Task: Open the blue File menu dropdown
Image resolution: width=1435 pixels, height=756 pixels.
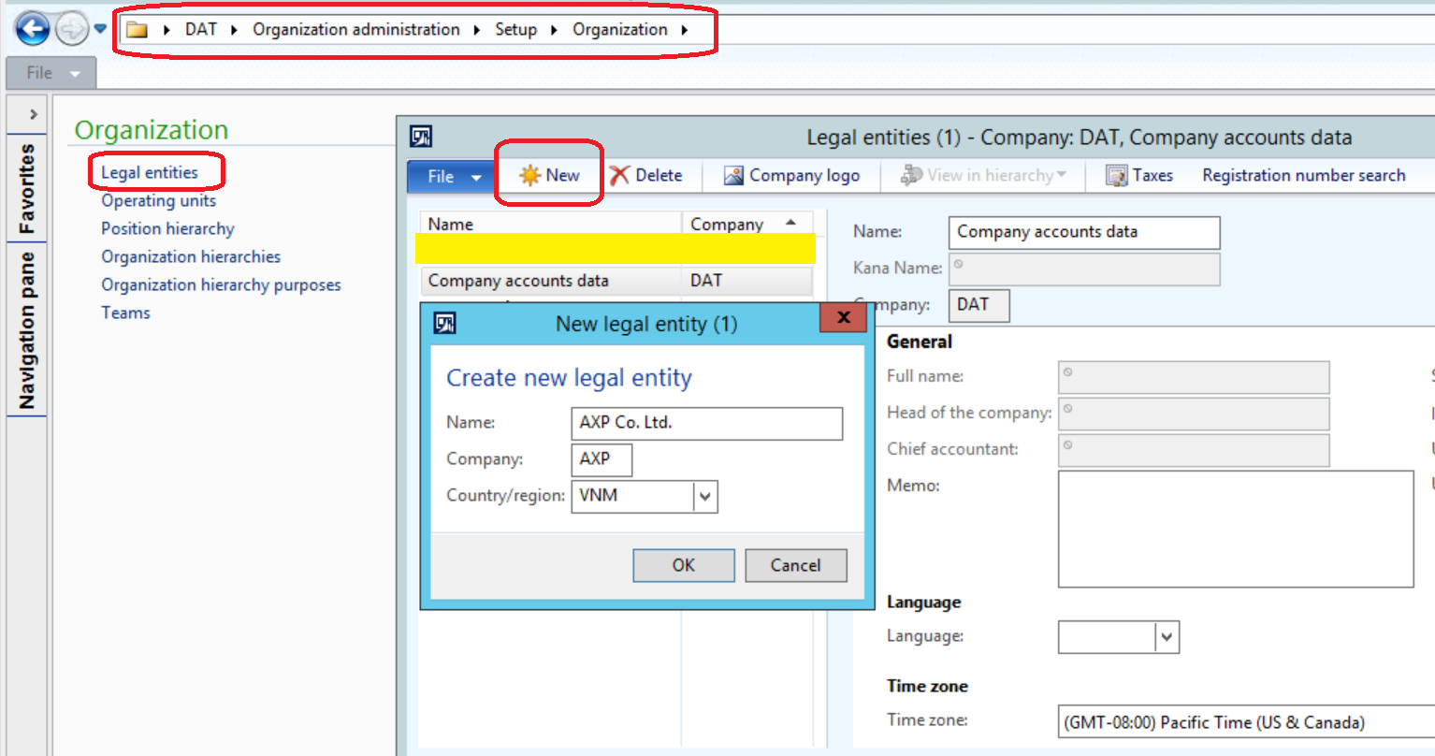Action: [x=454, y=176]
